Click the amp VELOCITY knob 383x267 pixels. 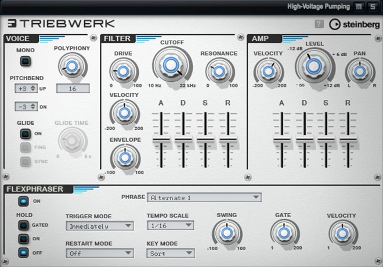tap(269, 71)
